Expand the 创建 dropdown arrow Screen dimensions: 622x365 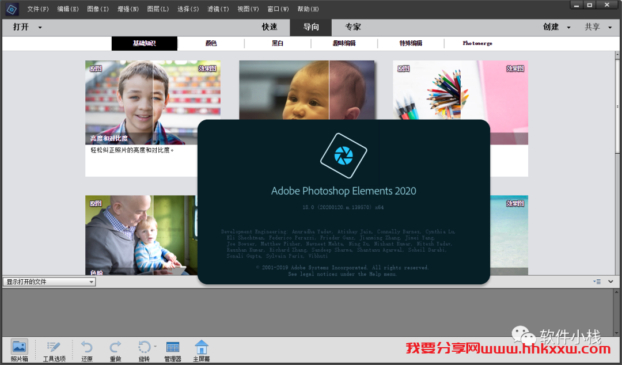[x=568, y=28]
